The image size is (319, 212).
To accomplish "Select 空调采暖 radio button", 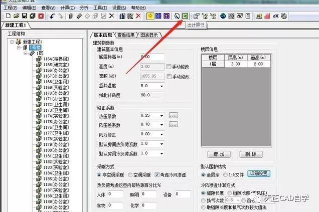I will pyautogui.click(x=130, y=174).
